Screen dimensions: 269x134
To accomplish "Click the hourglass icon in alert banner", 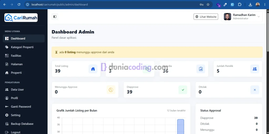I will click(56, 52).
